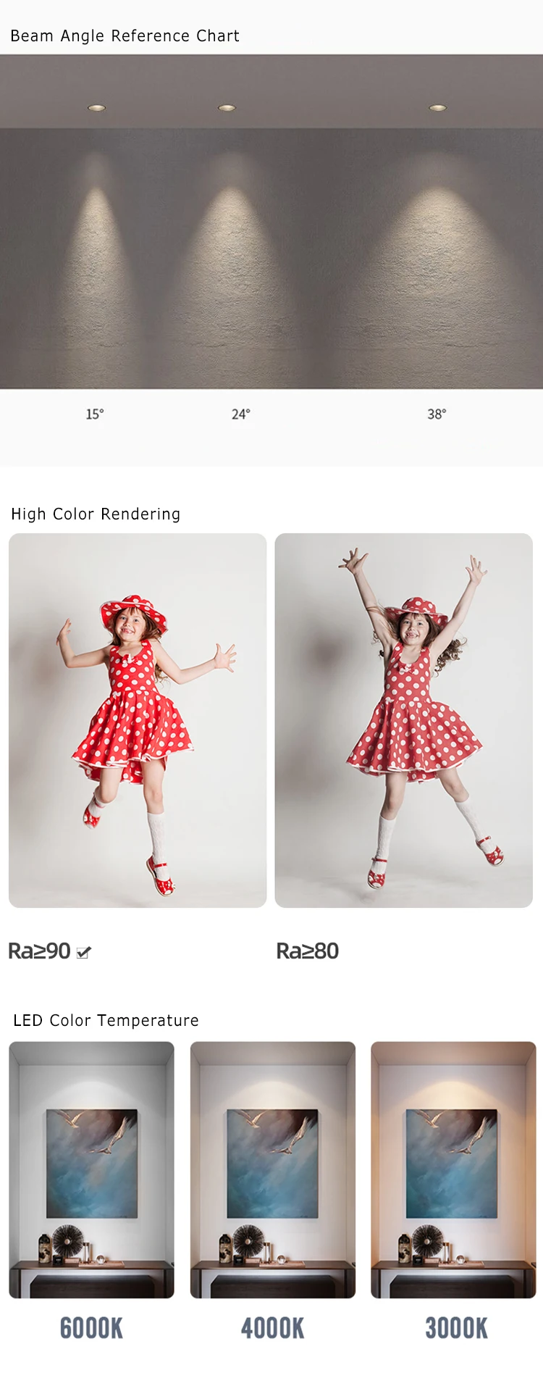Viewport: 543px width, 1386px height.
Task: Click the 15° beam angle label
Action: tap(95, 414)
